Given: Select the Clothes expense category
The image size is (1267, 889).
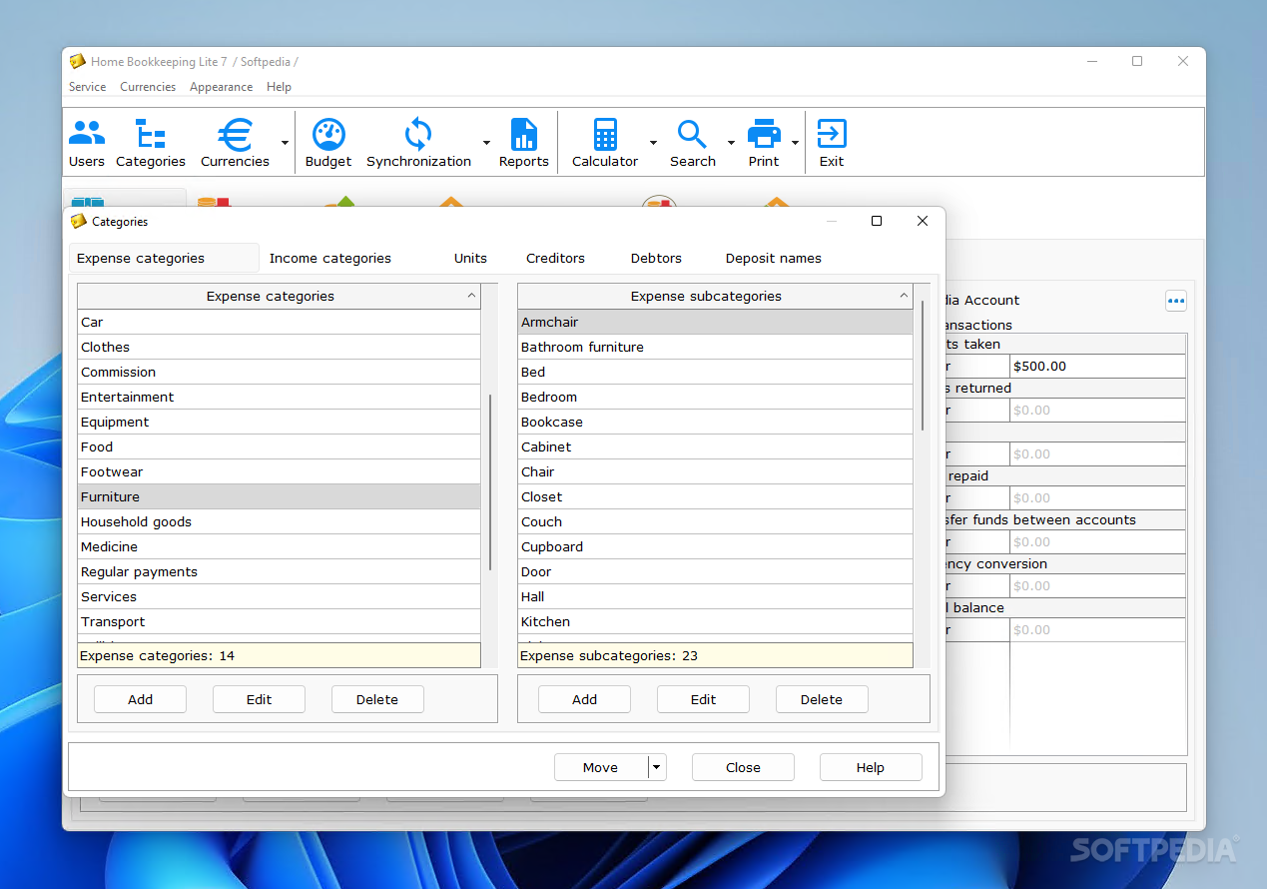Looking at the screenshot, I should [279, 347].
